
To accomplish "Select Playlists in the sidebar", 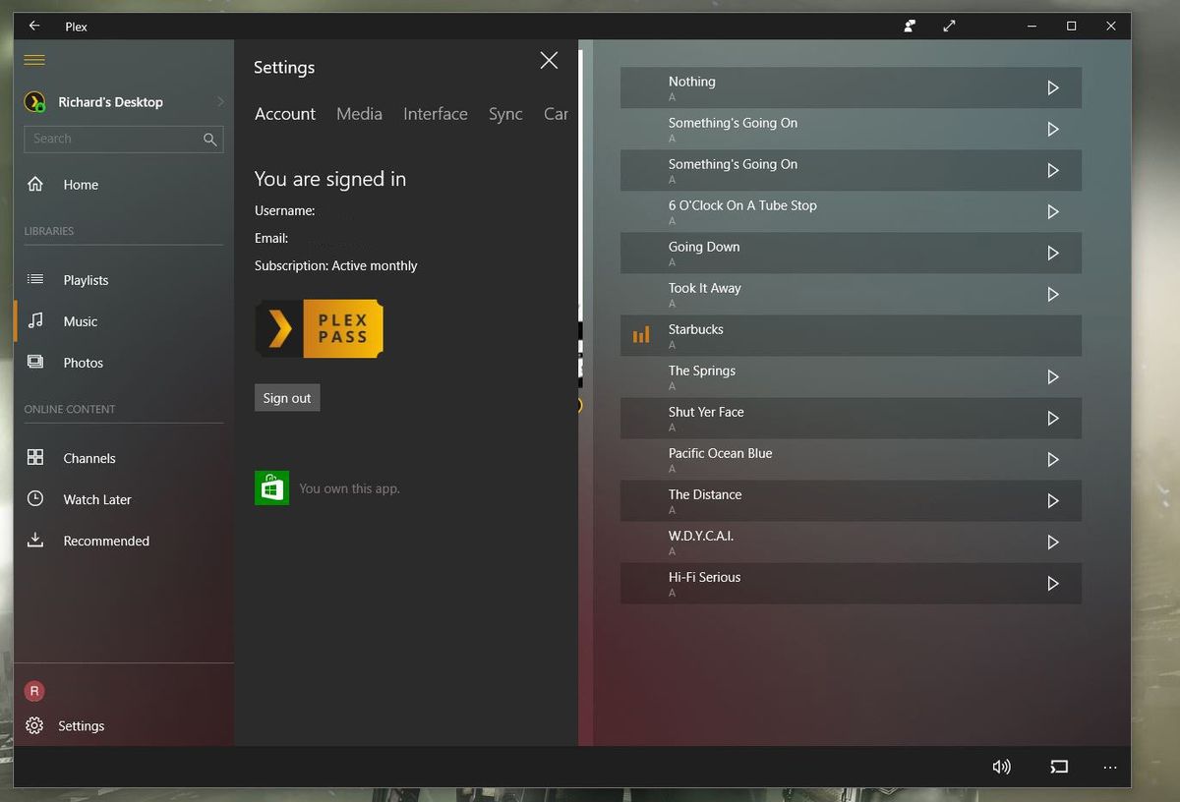I will point(88,280).
